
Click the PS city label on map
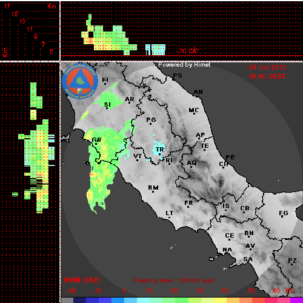click(178, 76)
